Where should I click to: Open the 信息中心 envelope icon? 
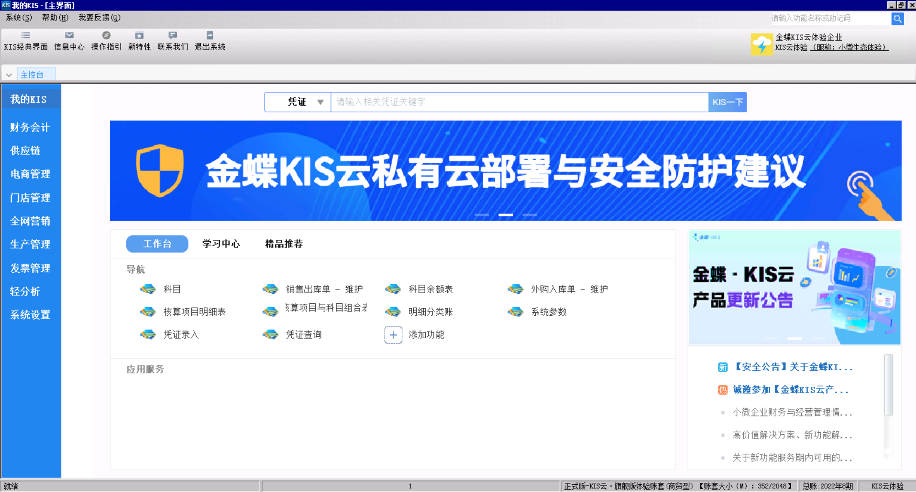click(x=69, y=36)
